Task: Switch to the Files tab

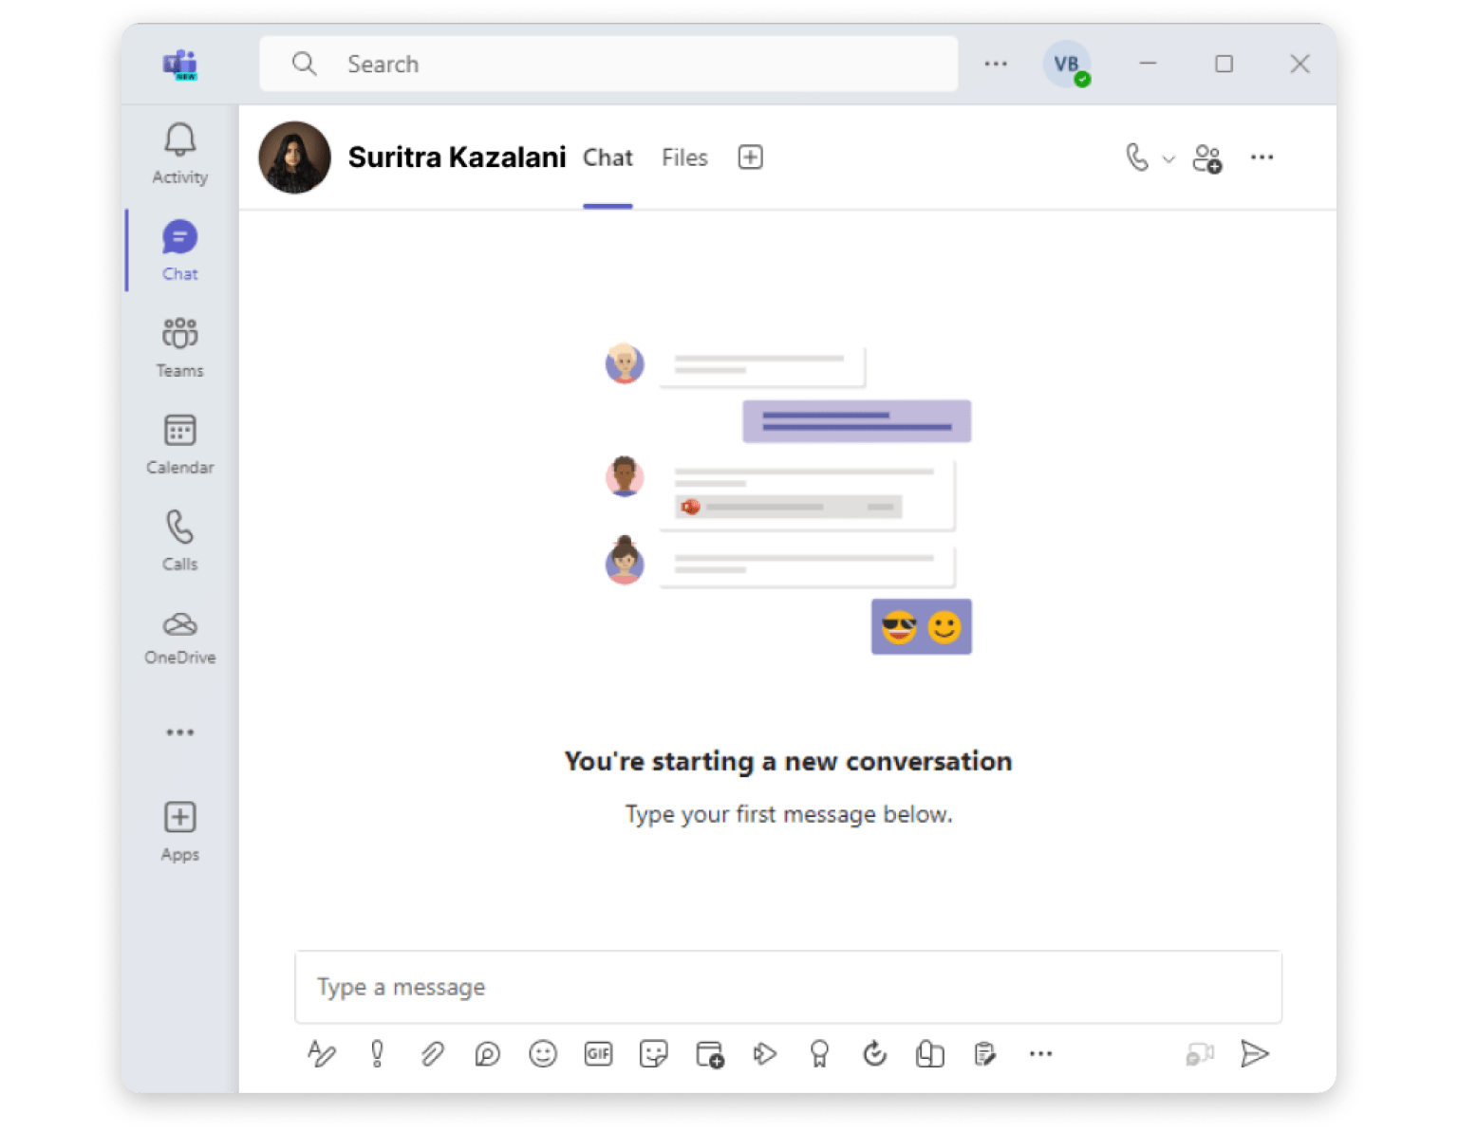Action: coord(684,158)
